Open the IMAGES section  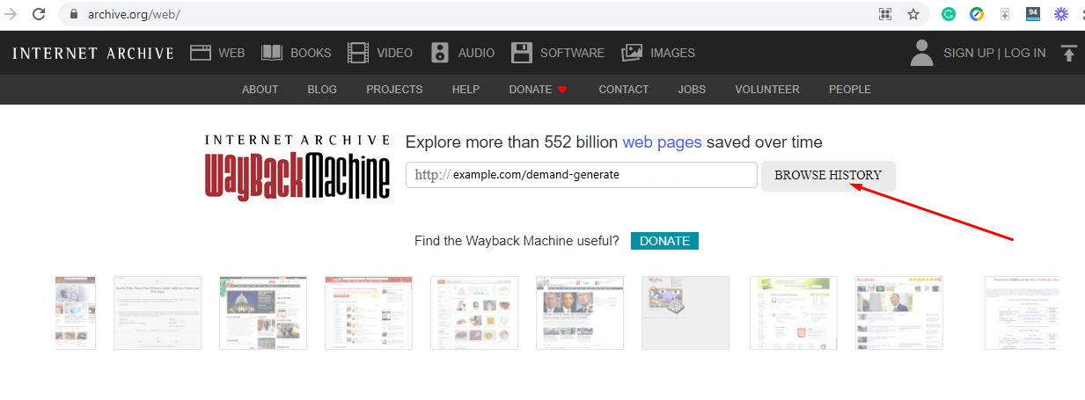(672, 53)
